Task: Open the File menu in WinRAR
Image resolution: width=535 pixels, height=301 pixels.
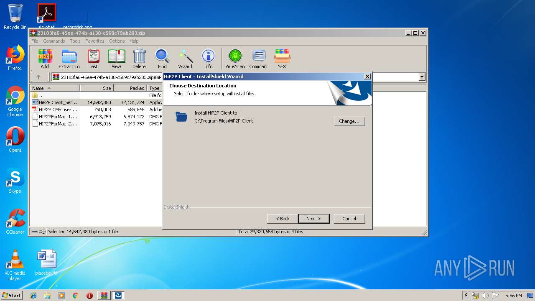Action: point(35,41)
